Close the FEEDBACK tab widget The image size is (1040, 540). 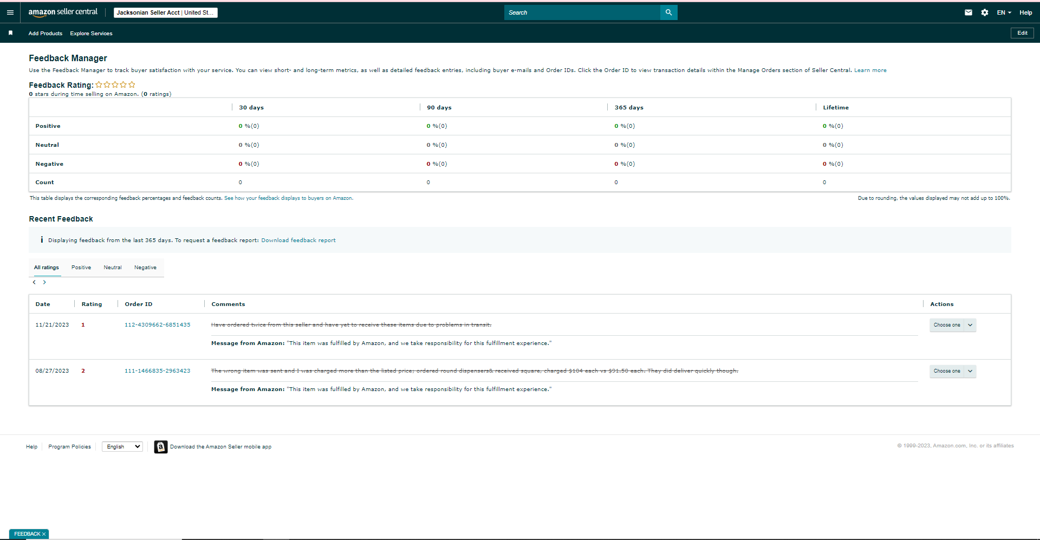[44, 534]
